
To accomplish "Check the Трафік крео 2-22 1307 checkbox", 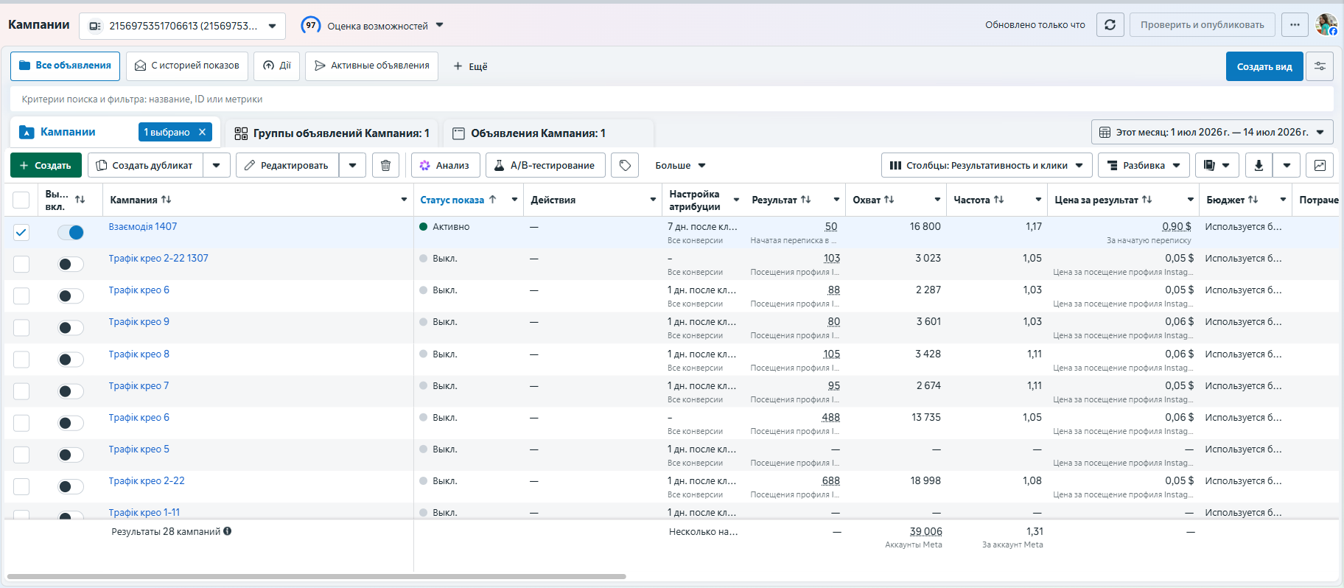I will 21,265.
